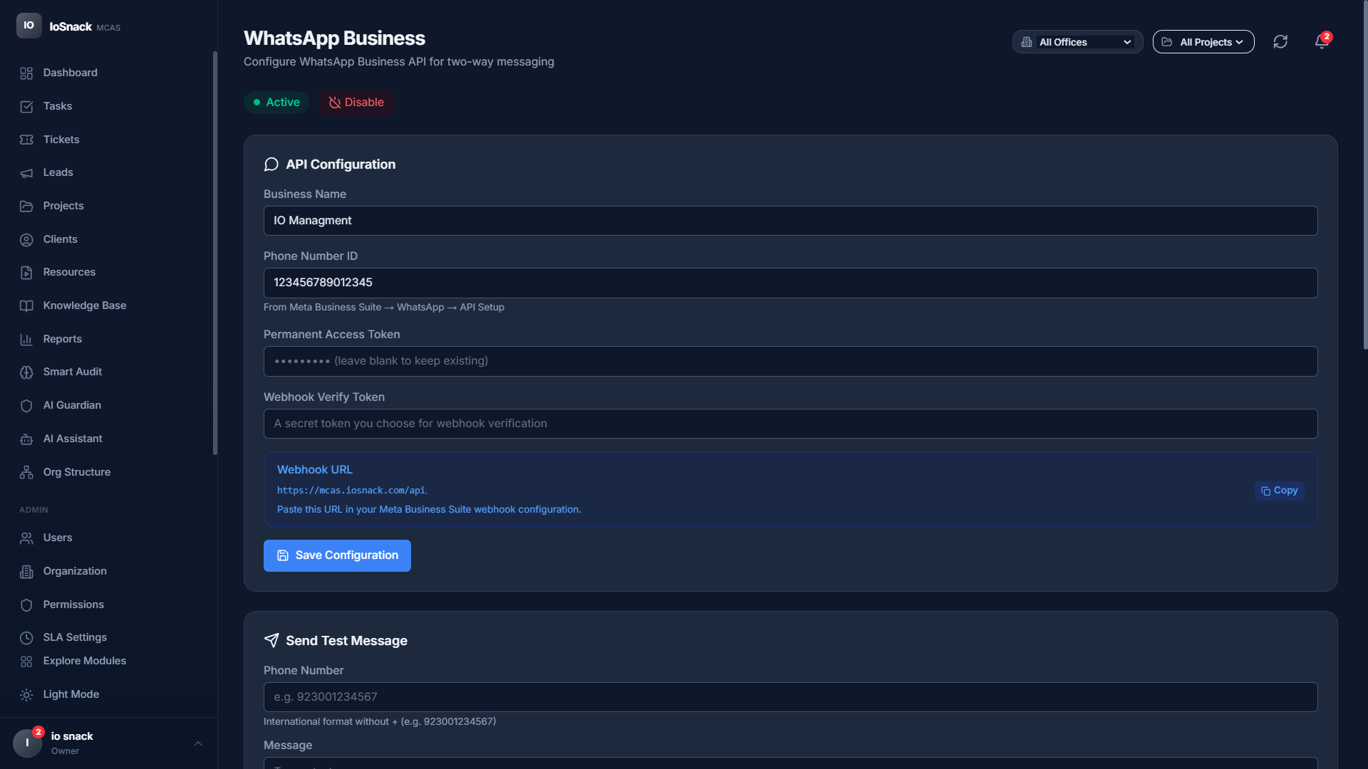Click the Active status badge
Viewport: 1368px width, 769px height.
point(276,103)
